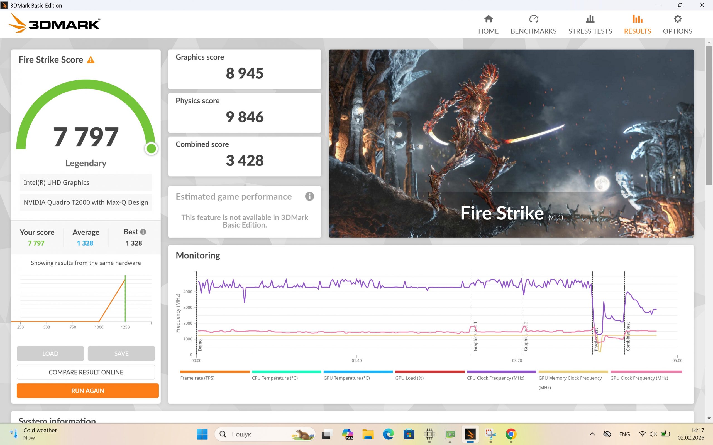This screenshot has width=713, height=445.
Task: Click the info icon beside Best
Action: [143, 232]
